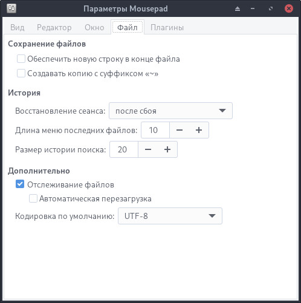Screen dimensions: 301x303
Task: Uncheck the Отслеживание файлов checkbox
Action: pyautogui.click(x=20, y=184)
